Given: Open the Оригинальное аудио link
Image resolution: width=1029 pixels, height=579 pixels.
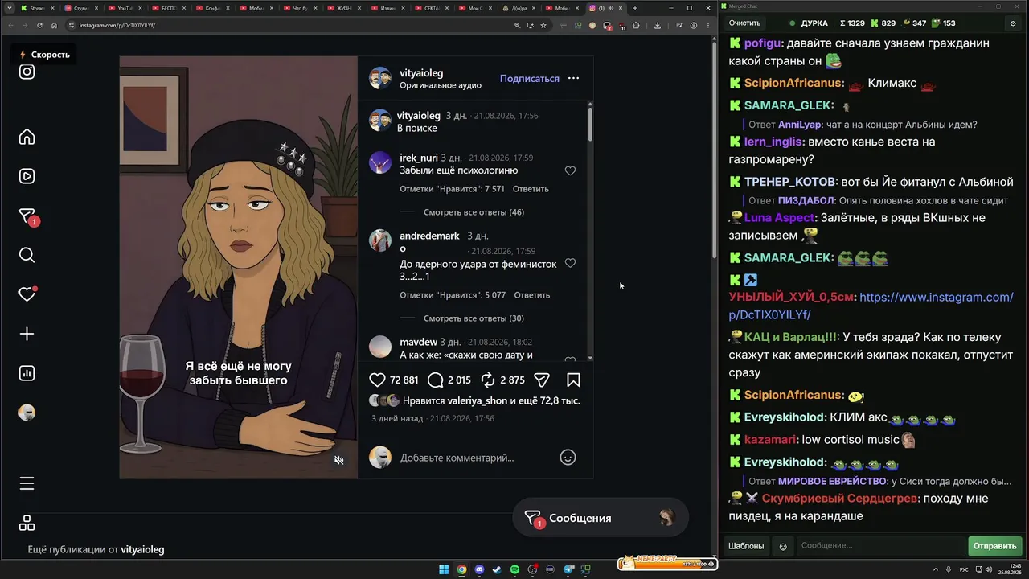Looking at the screenshot, I should 441,85.
